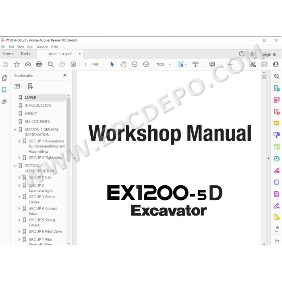
Task: Click the share with others person icon
Action: coord(276,64)
